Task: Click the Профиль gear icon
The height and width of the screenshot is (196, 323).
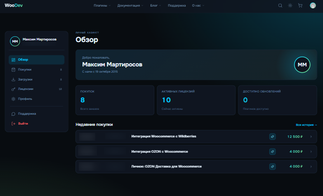Action: pos(13,99)
